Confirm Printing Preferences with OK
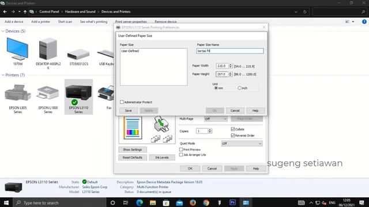Screen dimensions: 369x207 point(190,168)
